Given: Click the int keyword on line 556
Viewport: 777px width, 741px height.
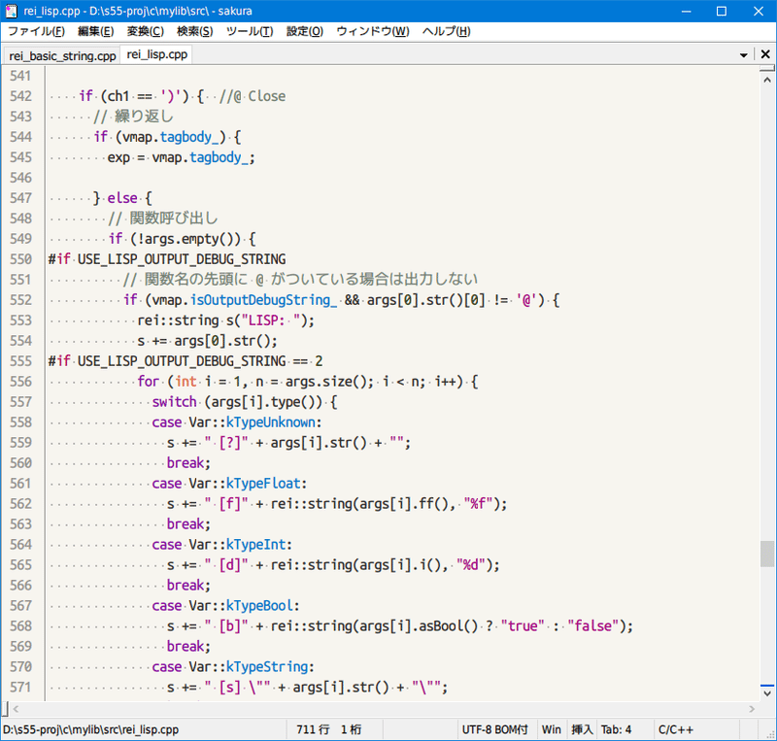Looking at the screenshot, I should click(186, 382).
